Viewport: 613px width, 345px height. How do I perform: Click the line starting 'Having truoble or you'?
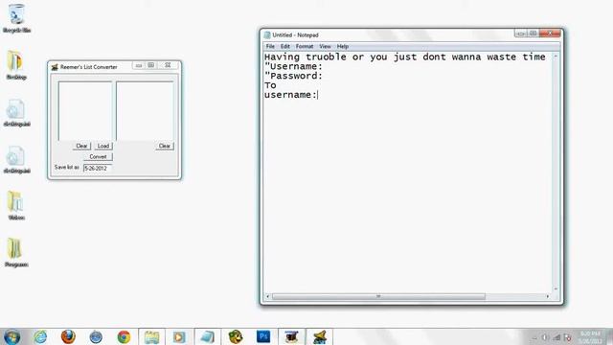coord(405,57)
